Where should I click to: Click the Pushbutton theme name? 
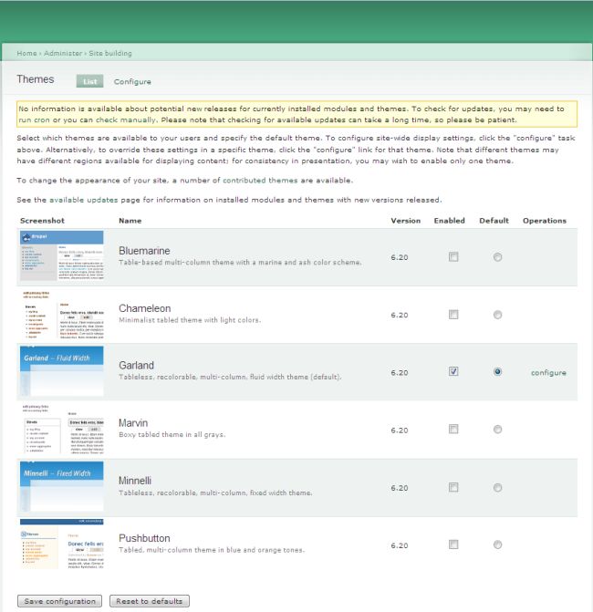144,538
